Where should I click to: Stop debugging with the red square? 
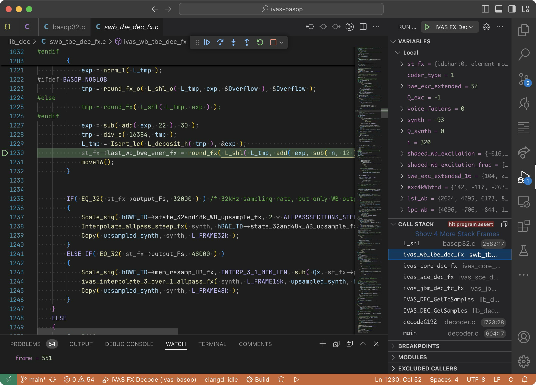click(273, 42)
